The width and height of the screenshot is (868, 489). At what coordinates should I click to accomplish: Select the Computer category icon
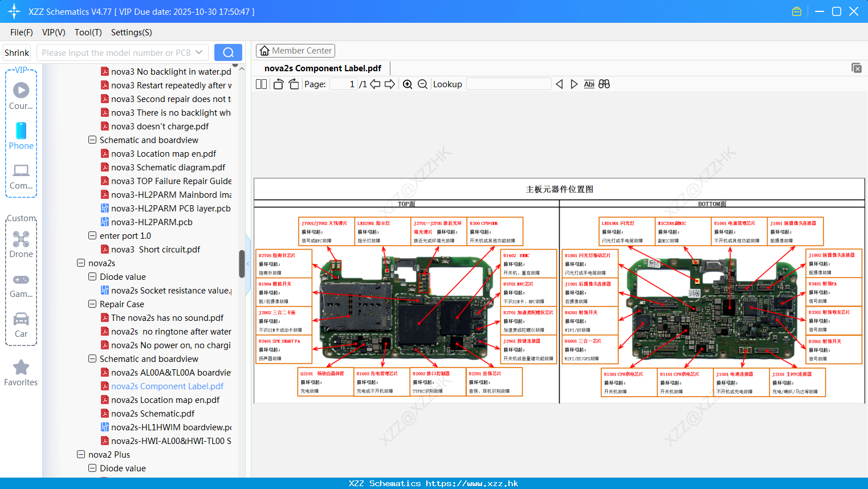pos(21,176)
